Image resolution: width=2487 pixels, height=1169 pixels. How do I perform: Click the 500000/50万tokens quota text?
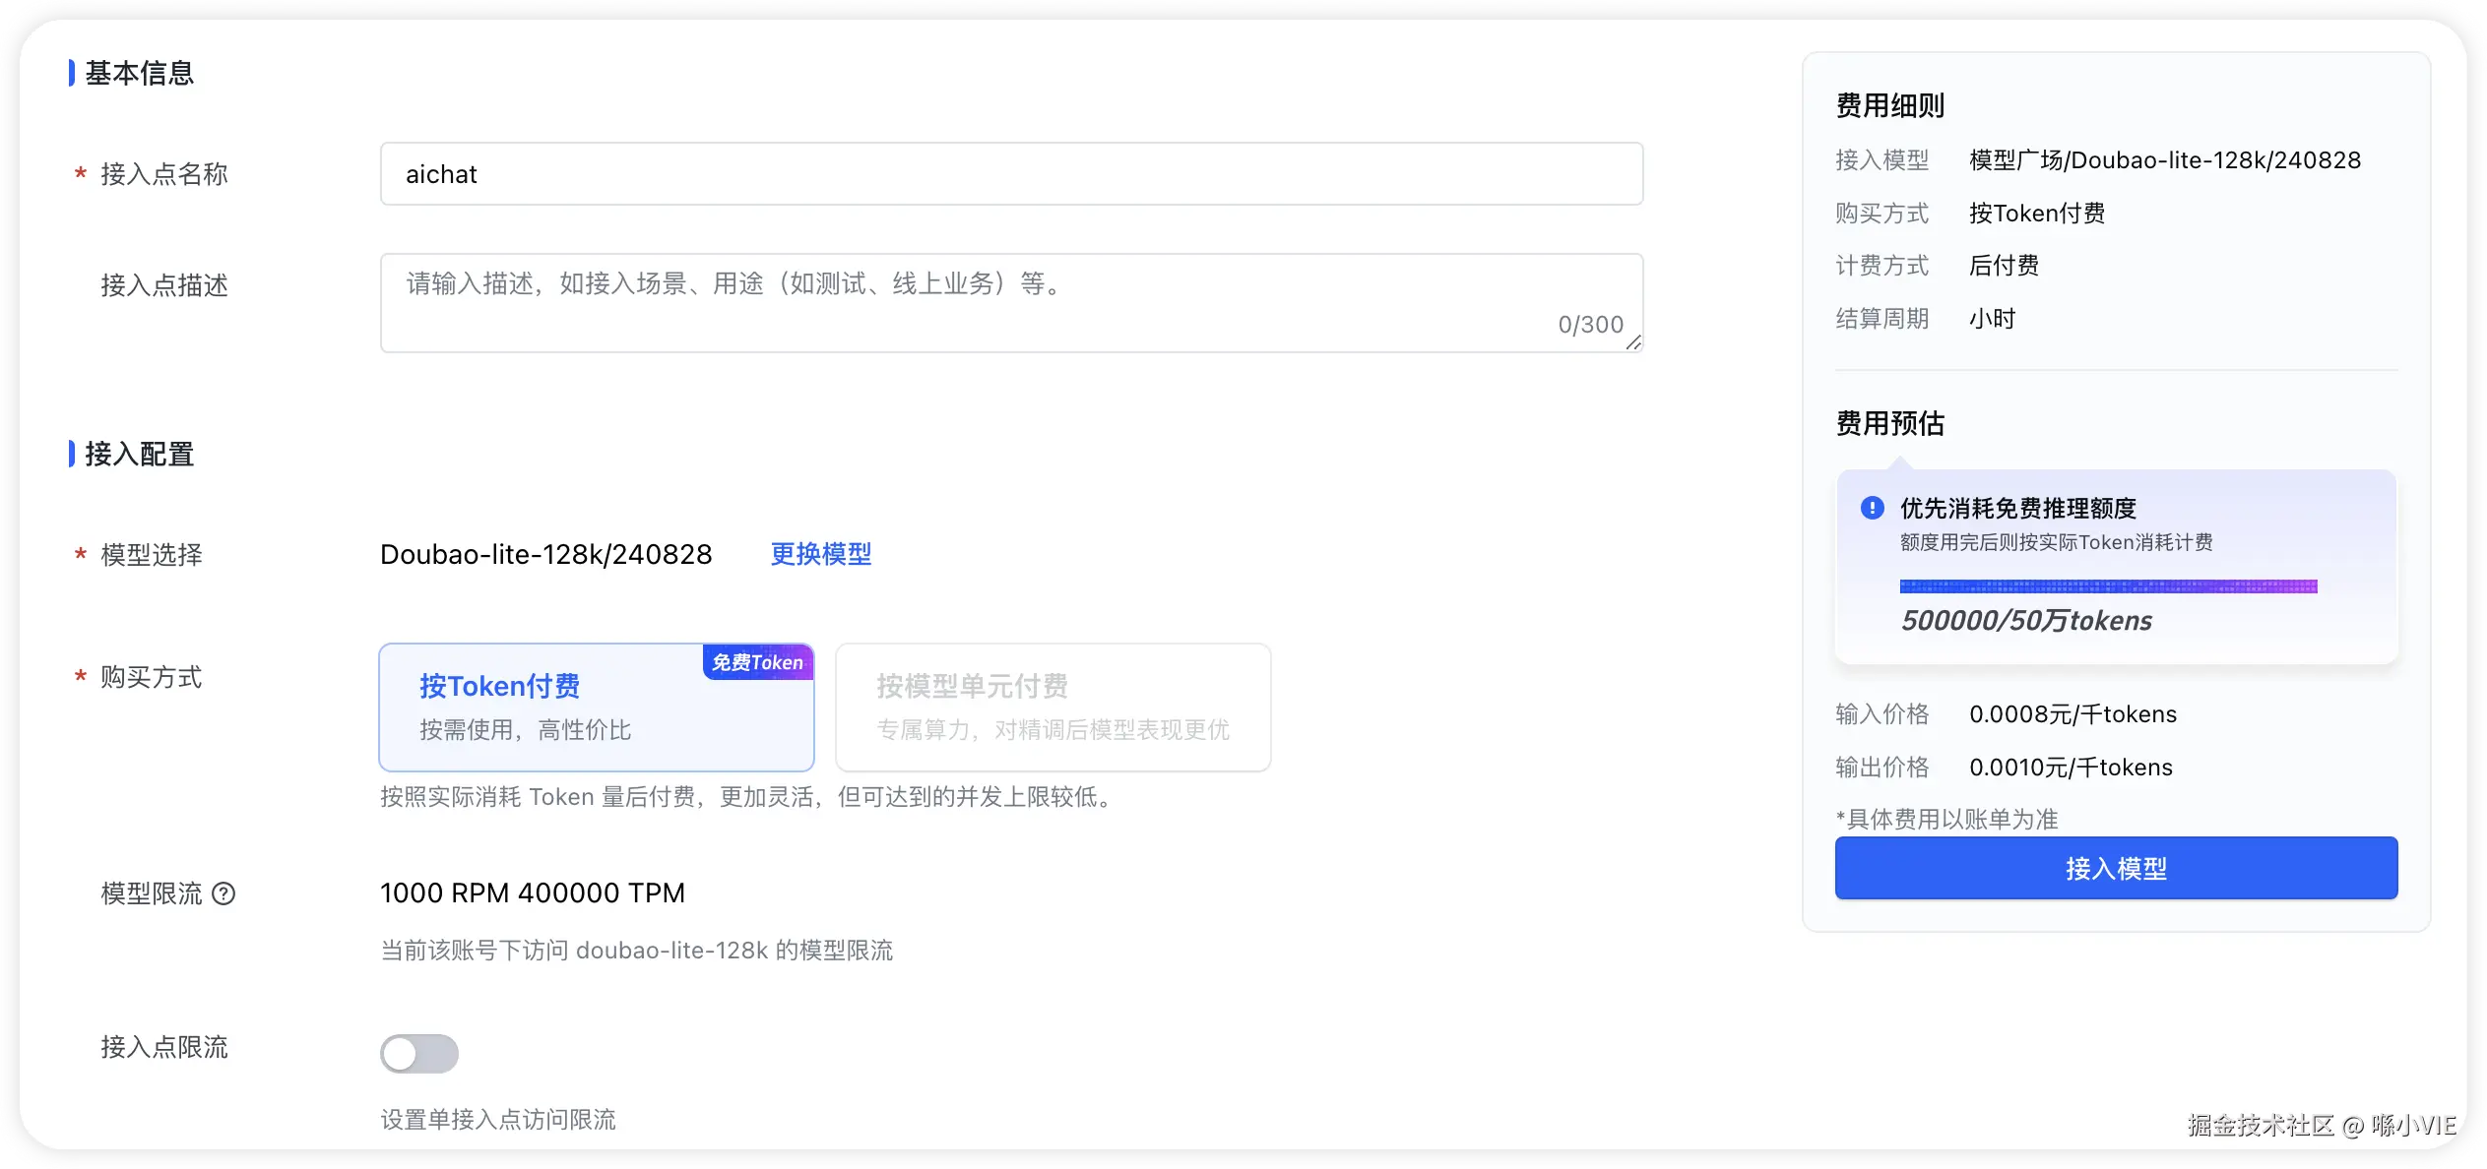(x=2026, y=621)
